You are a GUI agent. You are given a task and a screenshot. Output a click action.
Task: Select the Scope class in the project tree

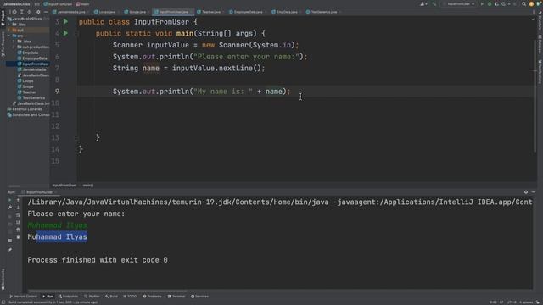25,86
